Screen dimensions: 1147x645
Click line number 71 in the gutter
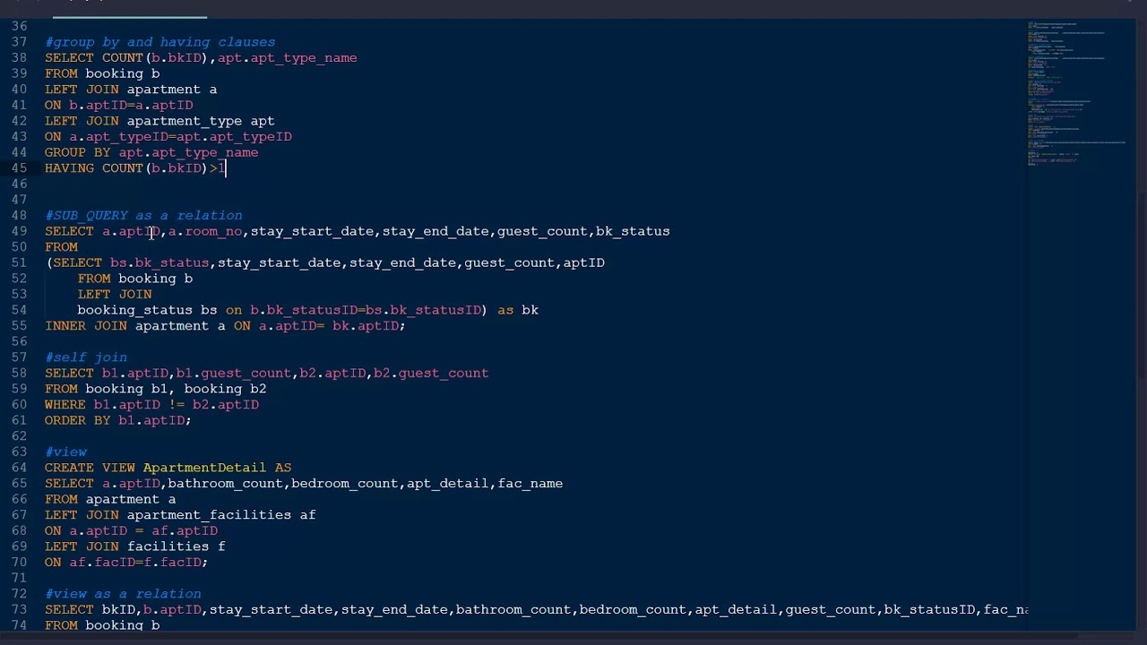tap(19, 578)
